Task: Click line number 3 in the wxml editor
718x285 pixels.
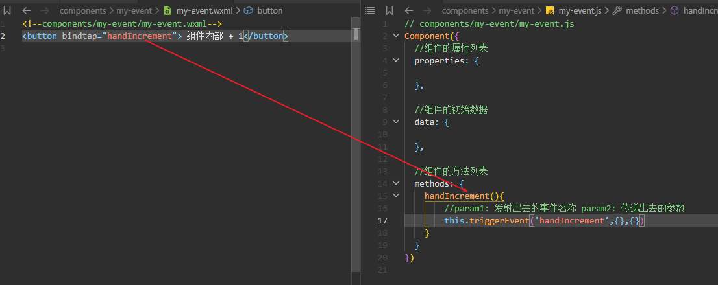Action: click(x=3, y=48)
